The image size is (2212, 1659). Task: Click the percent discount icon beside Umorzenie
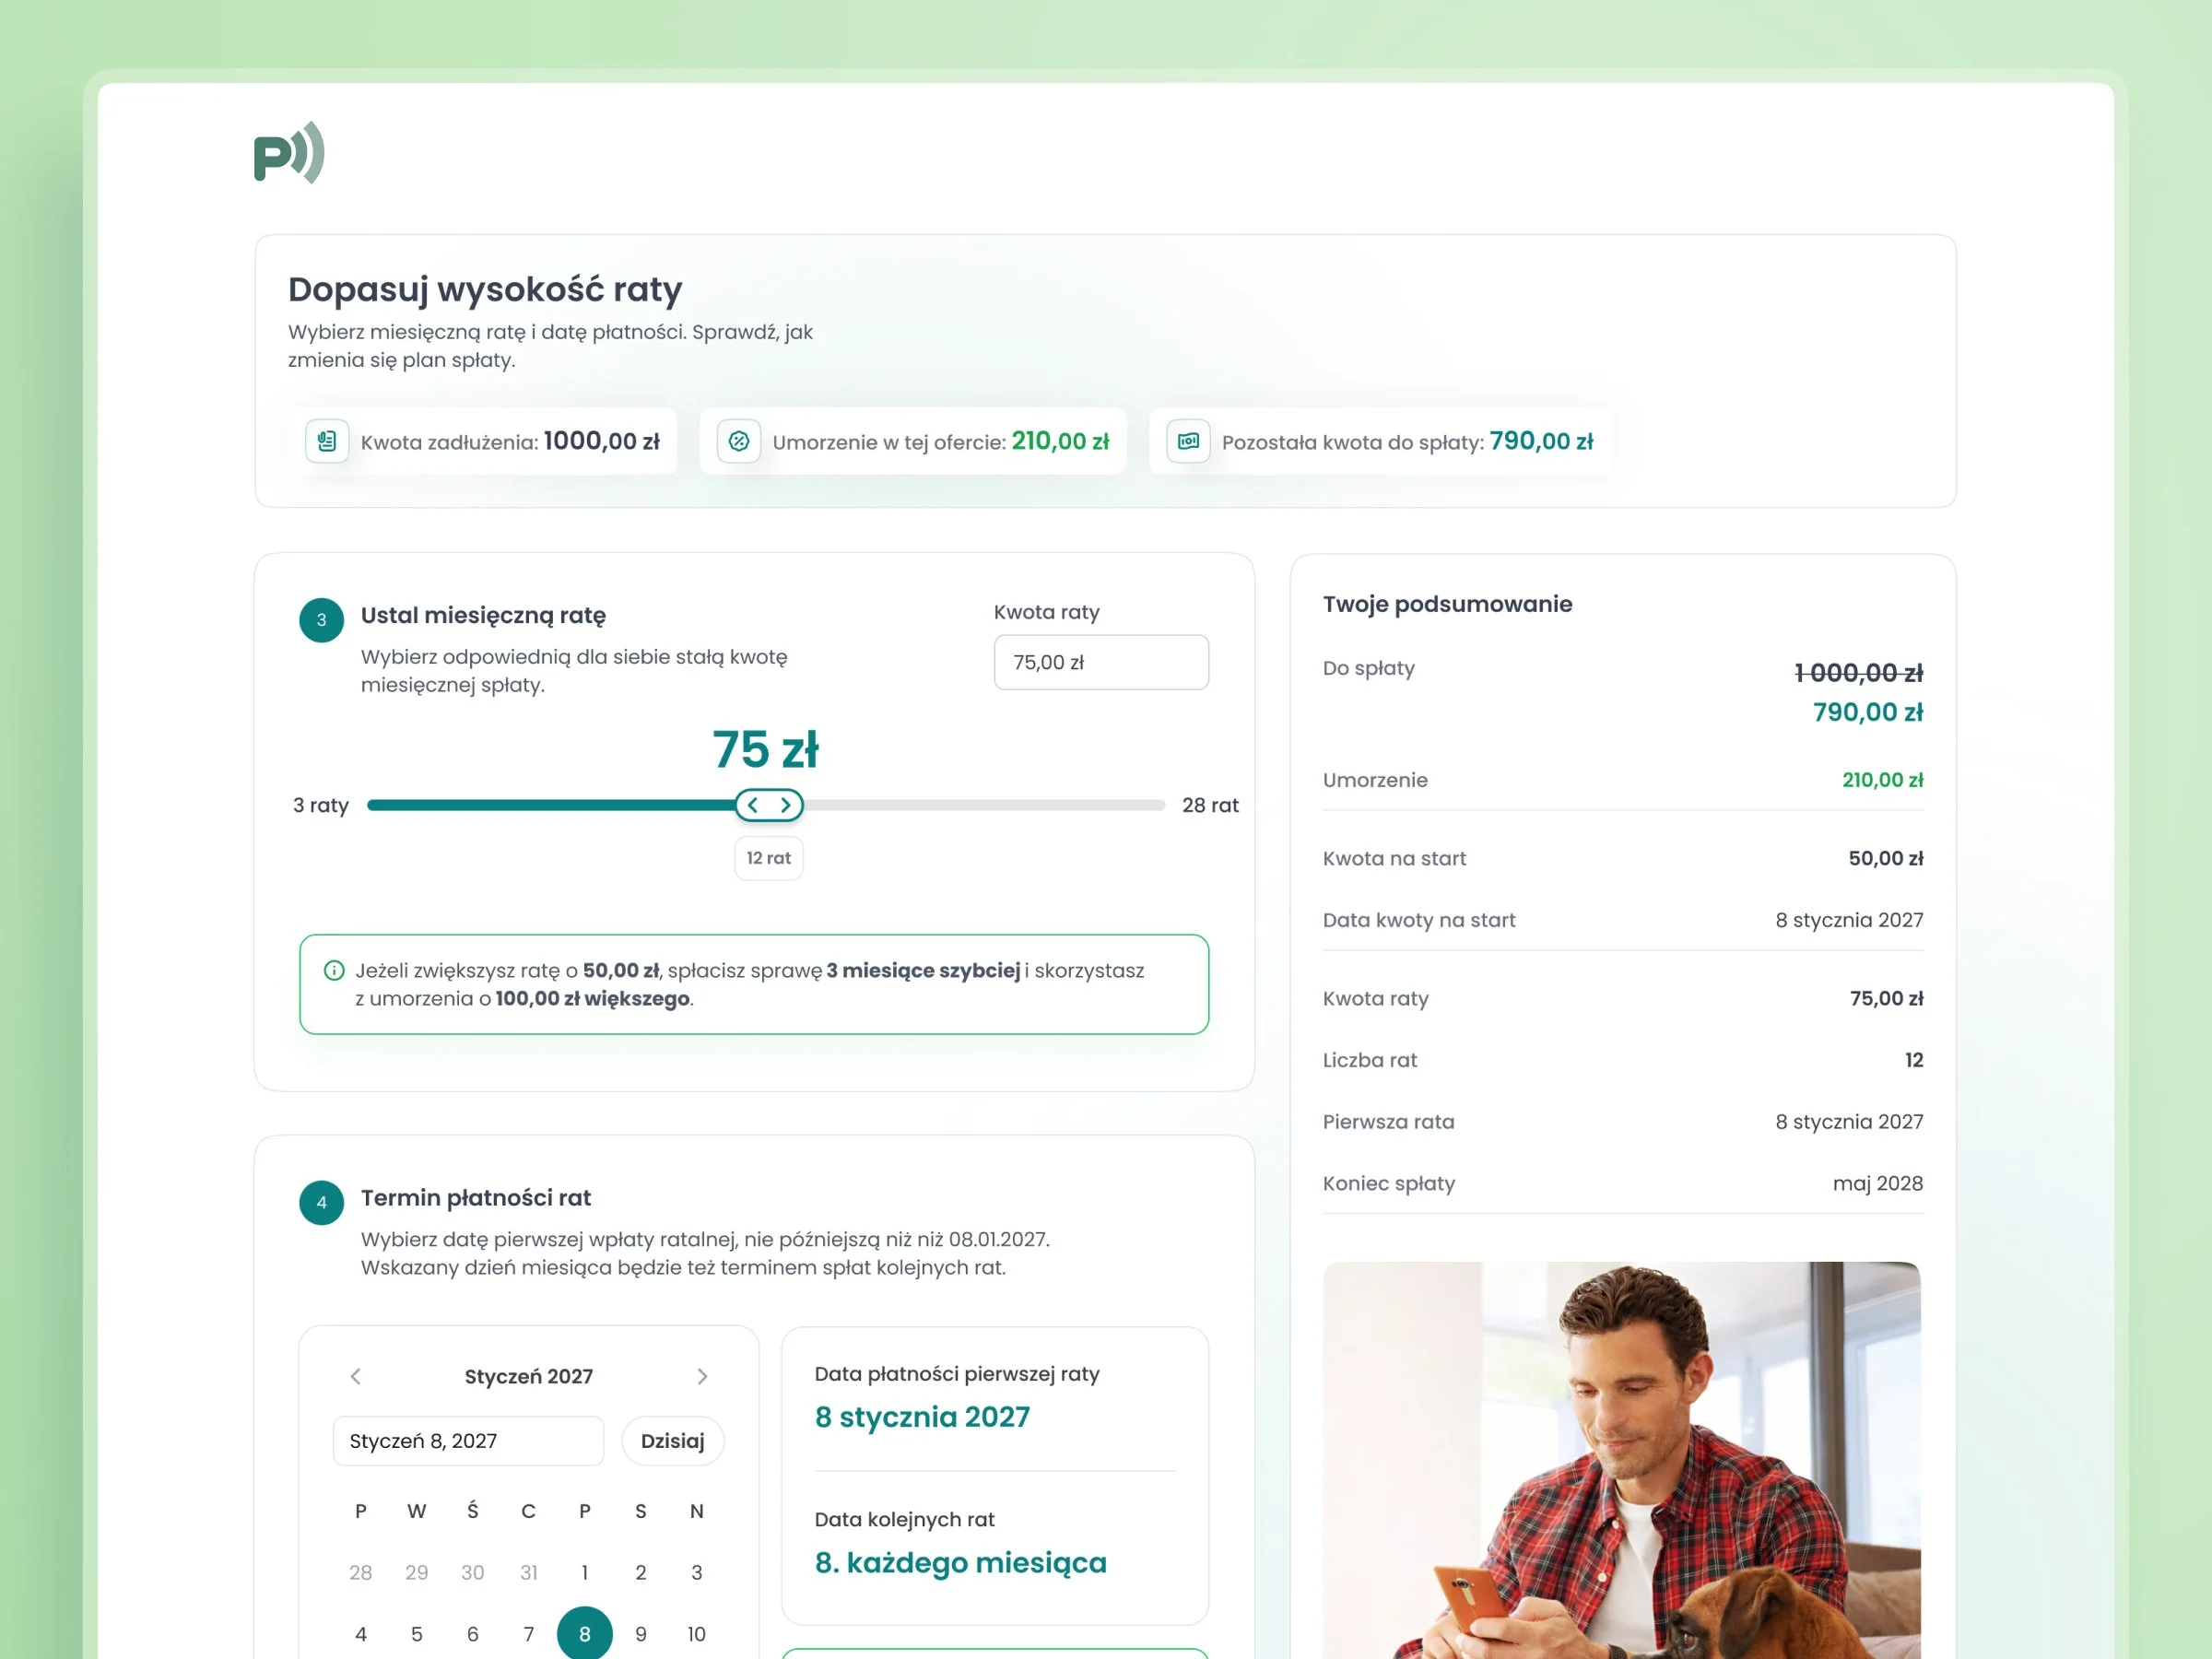pos(739,441)
